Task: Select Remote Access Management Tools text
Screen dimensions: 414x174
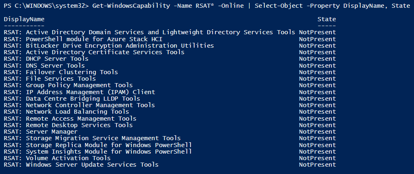Action: tap(81, 119)
